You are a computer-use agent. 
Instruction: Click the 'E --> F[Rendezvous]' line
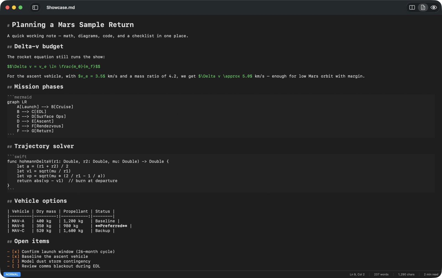pos(40,126)
